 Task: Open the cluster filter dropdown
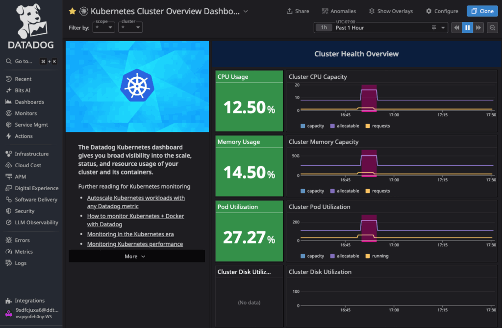[x=130, y=28]
